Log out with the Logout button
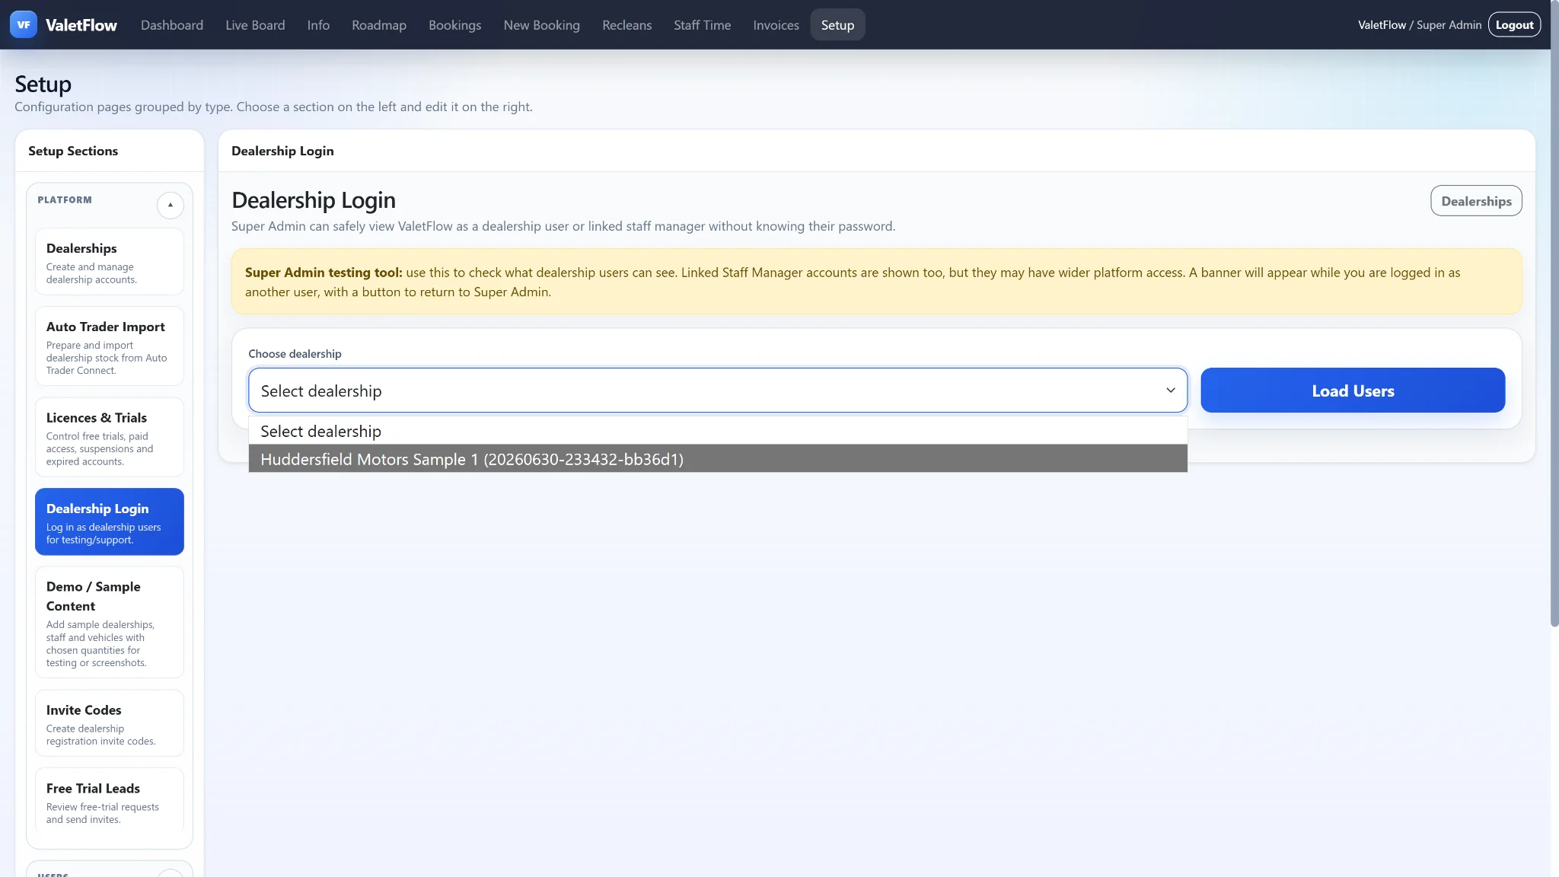 [x=1513, y=24]
